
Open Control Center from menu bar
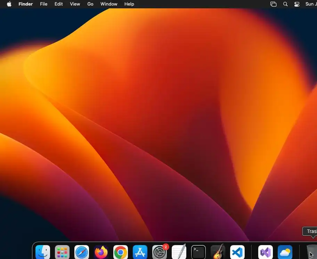coord(297,4)
